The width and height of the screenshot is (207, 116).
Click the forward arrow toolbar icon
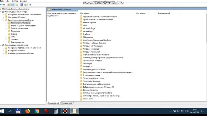4,5
